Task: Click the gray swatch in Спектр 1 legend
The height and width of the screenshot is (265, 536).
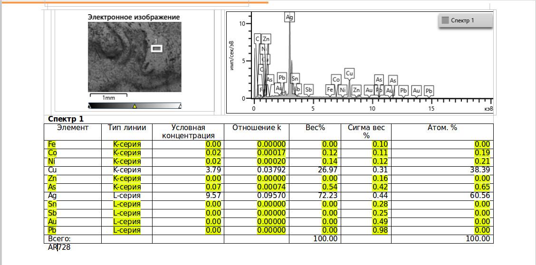Action: pos(445,20)
